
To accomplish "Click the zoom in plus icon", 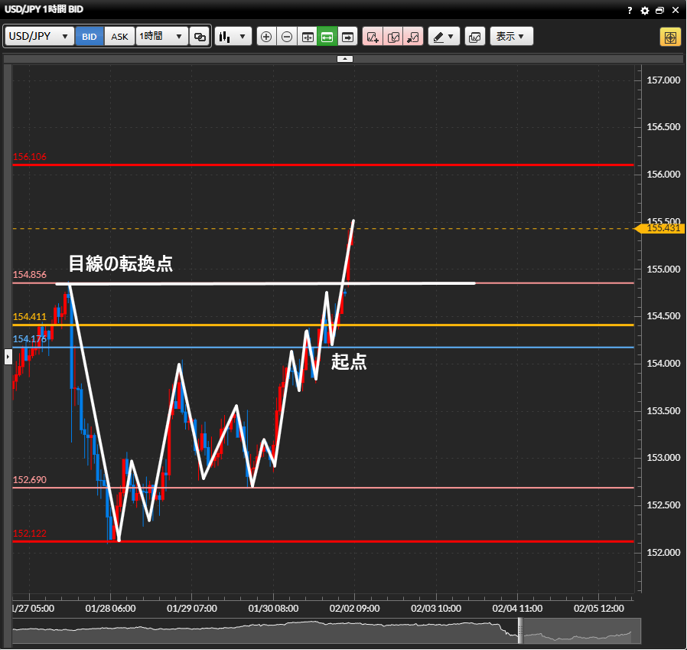I will [266, 37].
